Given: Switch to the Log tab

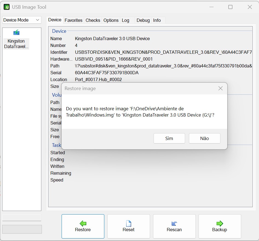Looking at the screenshot, I should [125, 20].
